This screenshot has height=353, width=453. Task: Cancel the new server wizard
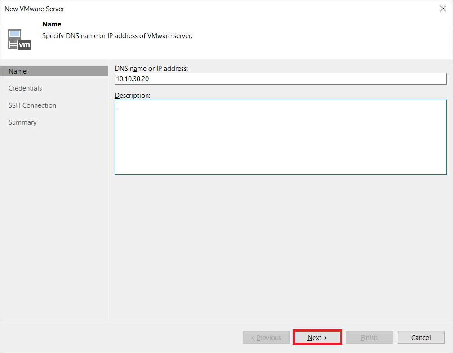pyautogui.click(x=421, y=338)
